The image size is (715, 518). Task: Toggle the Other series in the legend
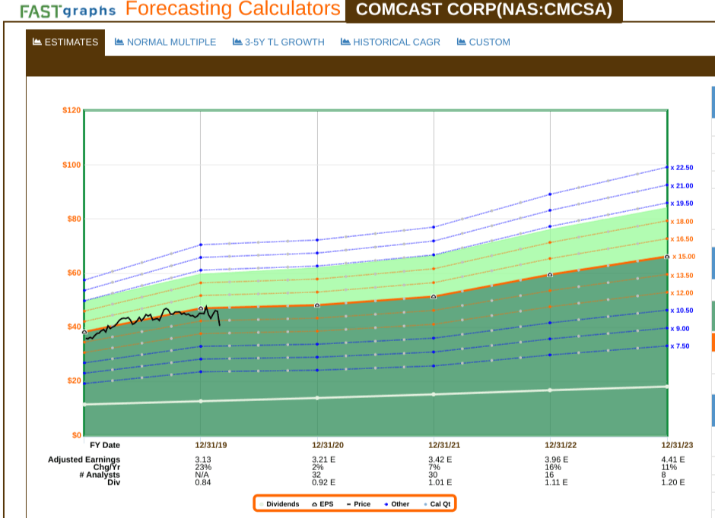click(x=397, y=504)
